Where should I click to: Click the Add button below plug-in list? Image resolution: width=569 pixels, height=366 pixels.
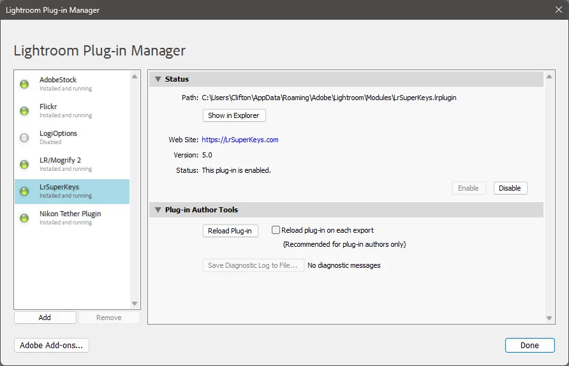tap(45, 318)
